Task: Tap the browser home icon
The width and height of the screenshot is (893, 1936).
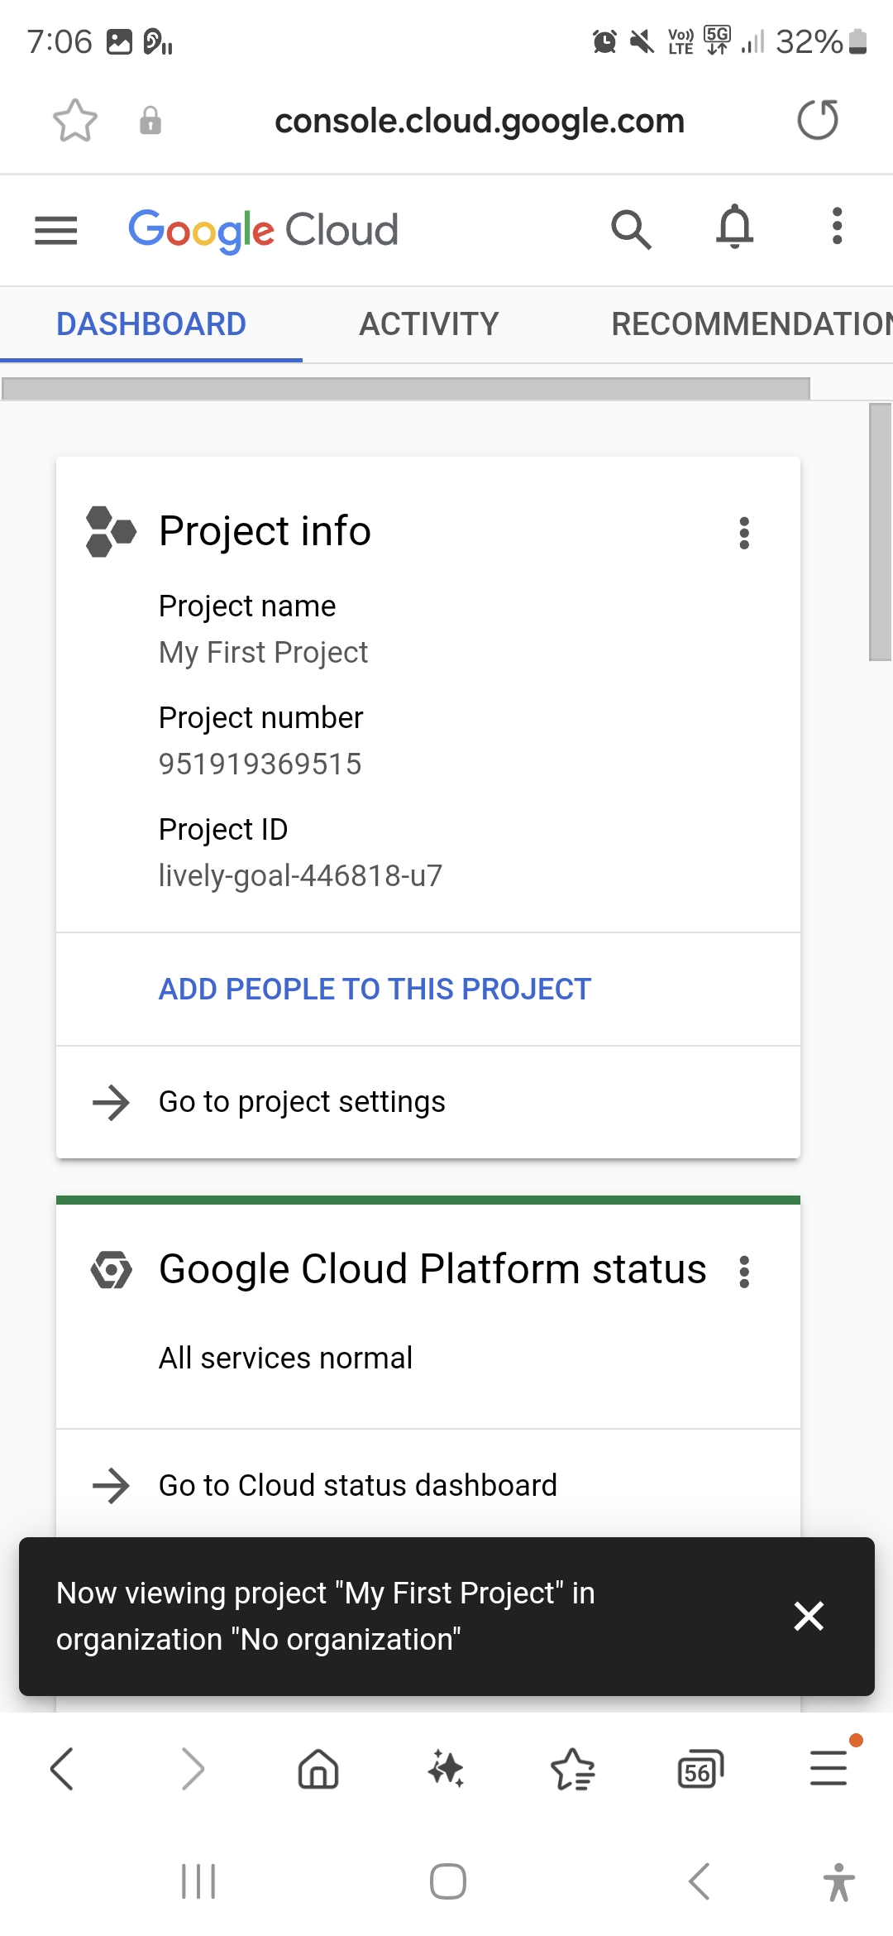Action: coord(318,1770)
